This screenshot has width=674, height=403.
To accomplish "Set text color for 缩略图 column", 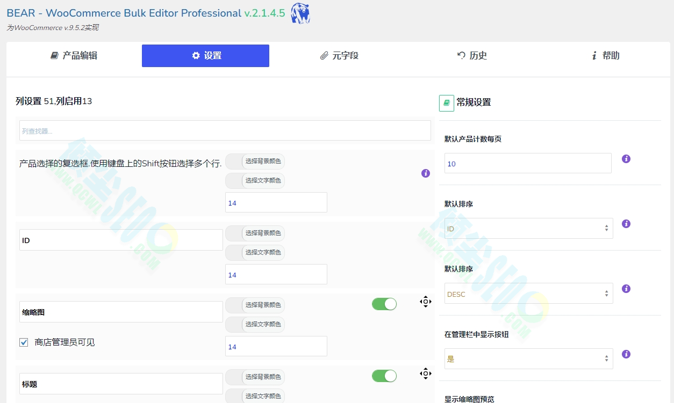I will coord(255,325).
